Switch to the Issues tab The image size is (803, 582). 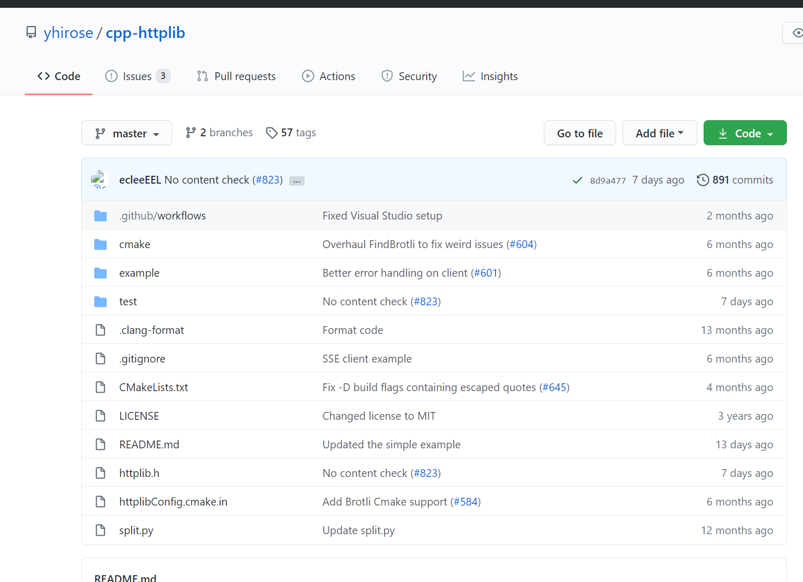coord(138,76)
